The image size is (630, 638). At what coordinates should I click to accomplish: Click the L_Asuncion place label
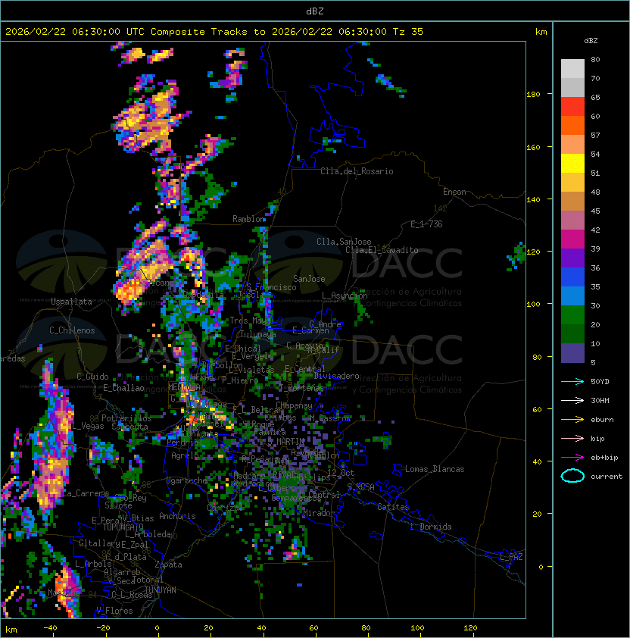345,296
